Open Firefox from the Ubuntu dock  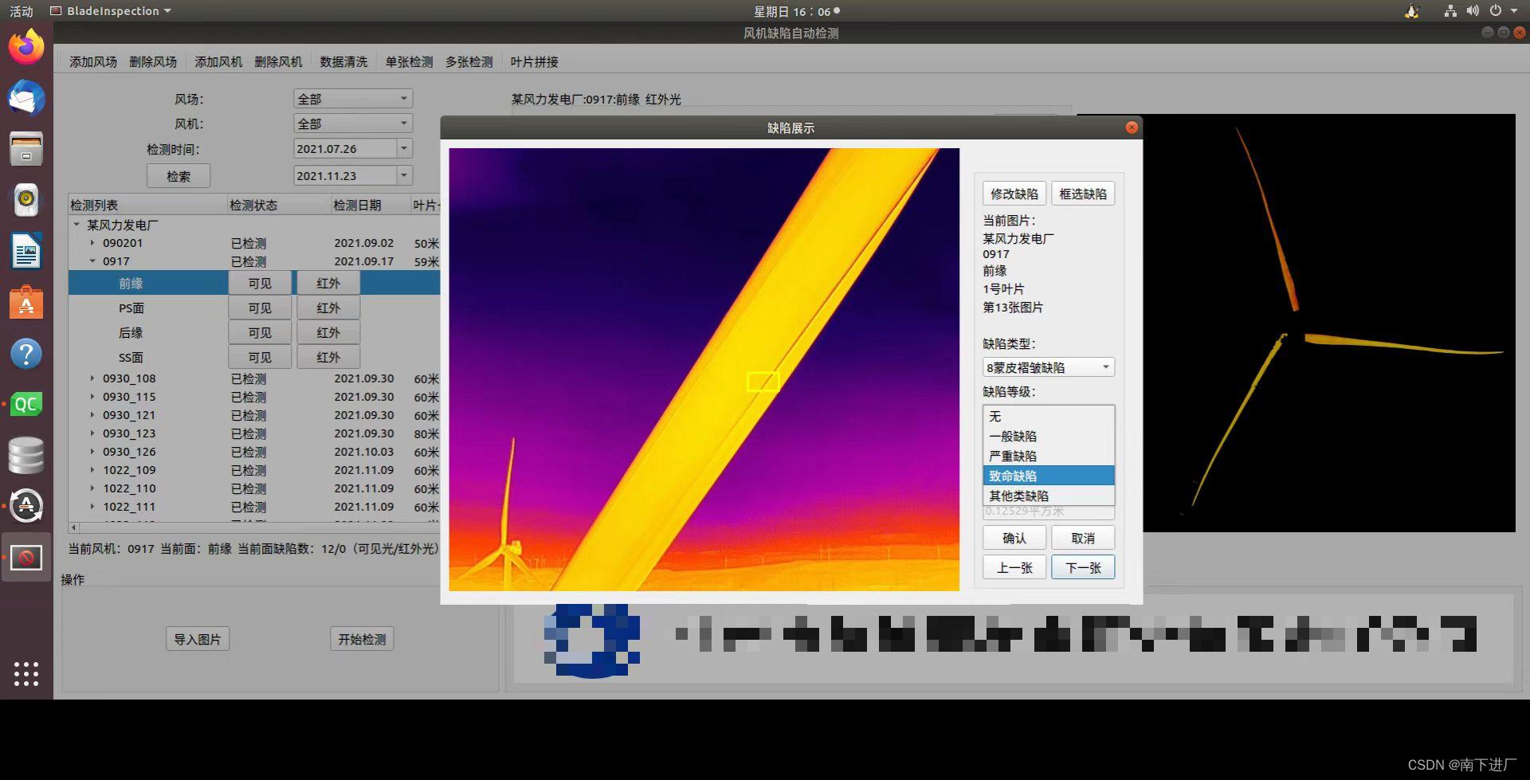pyautogui.click(x=26, y=47)
